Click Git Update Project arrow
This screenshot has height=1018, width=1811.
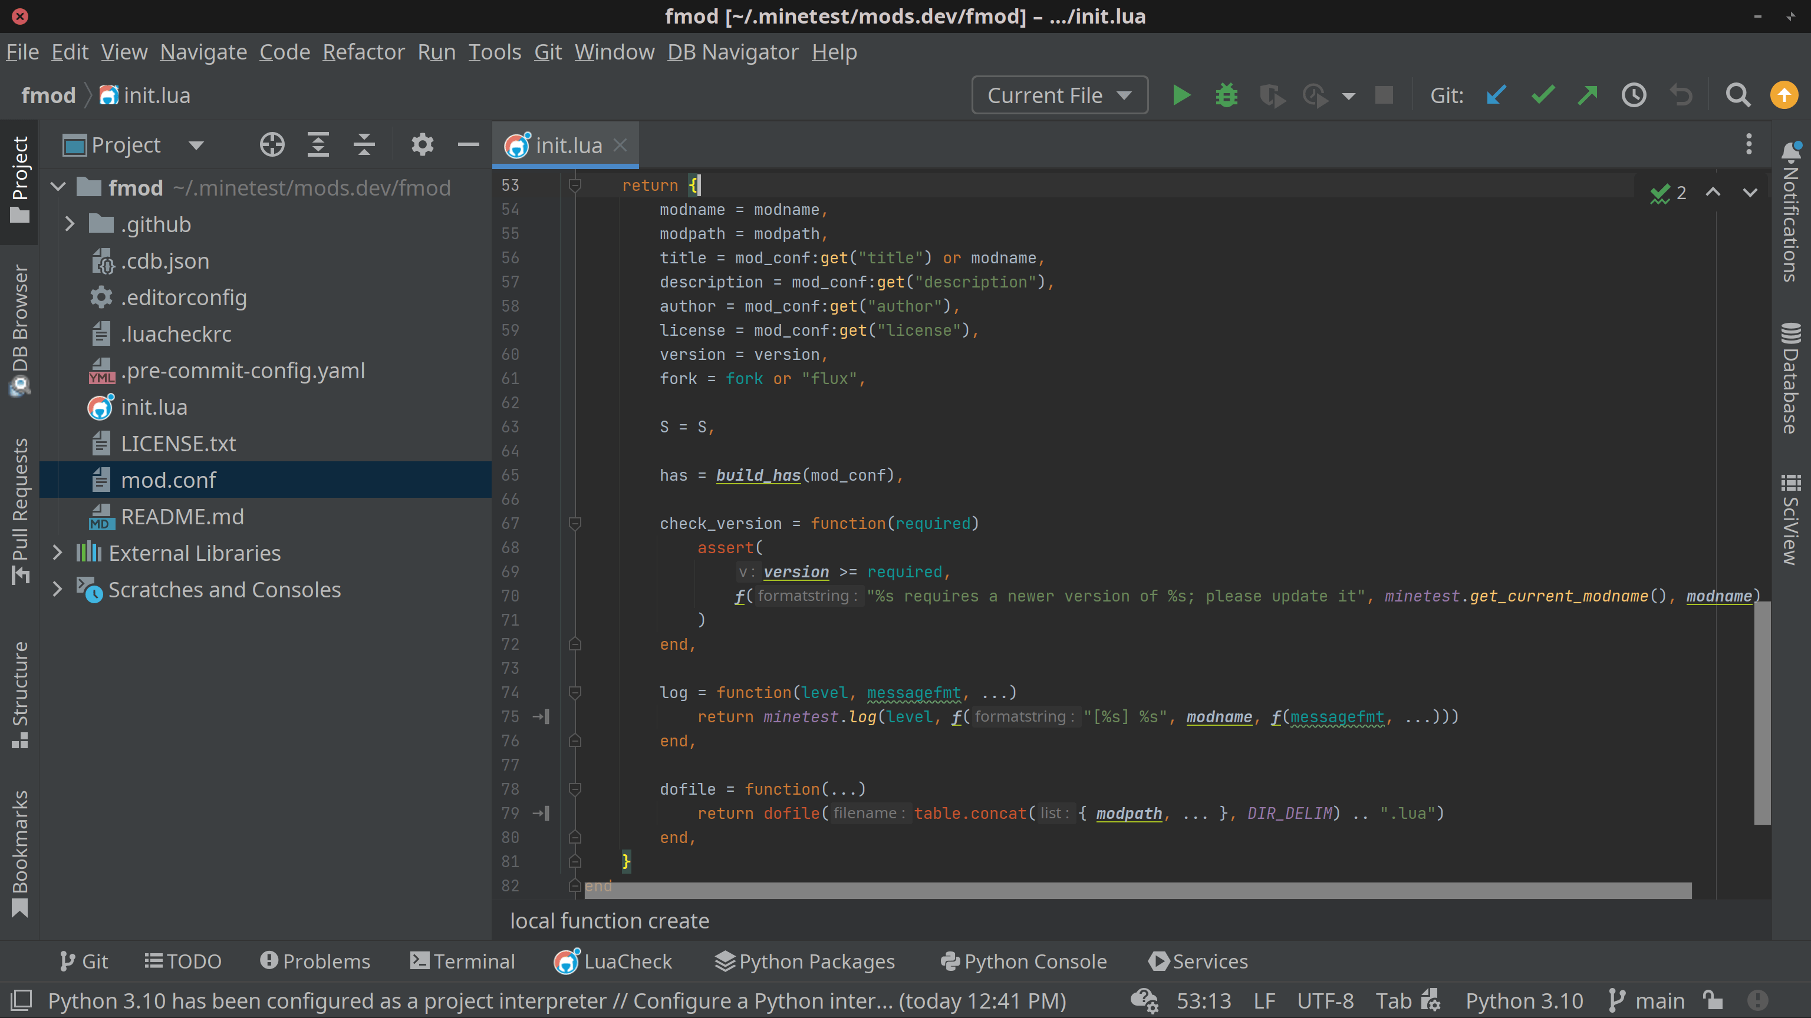point(1496,95)
